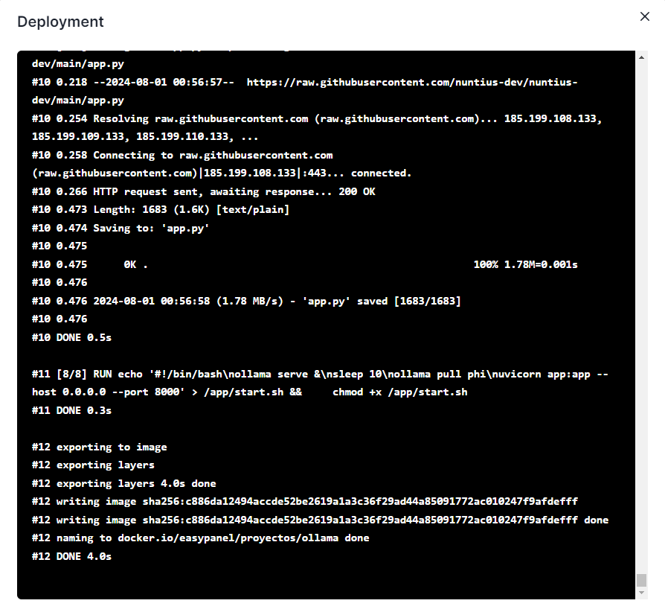Select the 'Length: 1683 (1.6K)' log line
665x615 pixels.
pyautogui.click(x=160, y=210)
